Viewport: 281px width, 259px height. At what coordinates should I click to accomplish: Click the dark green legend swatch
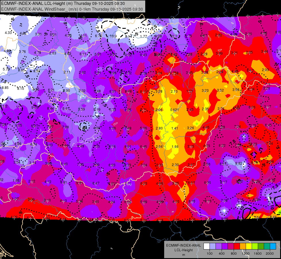(261, 246)
